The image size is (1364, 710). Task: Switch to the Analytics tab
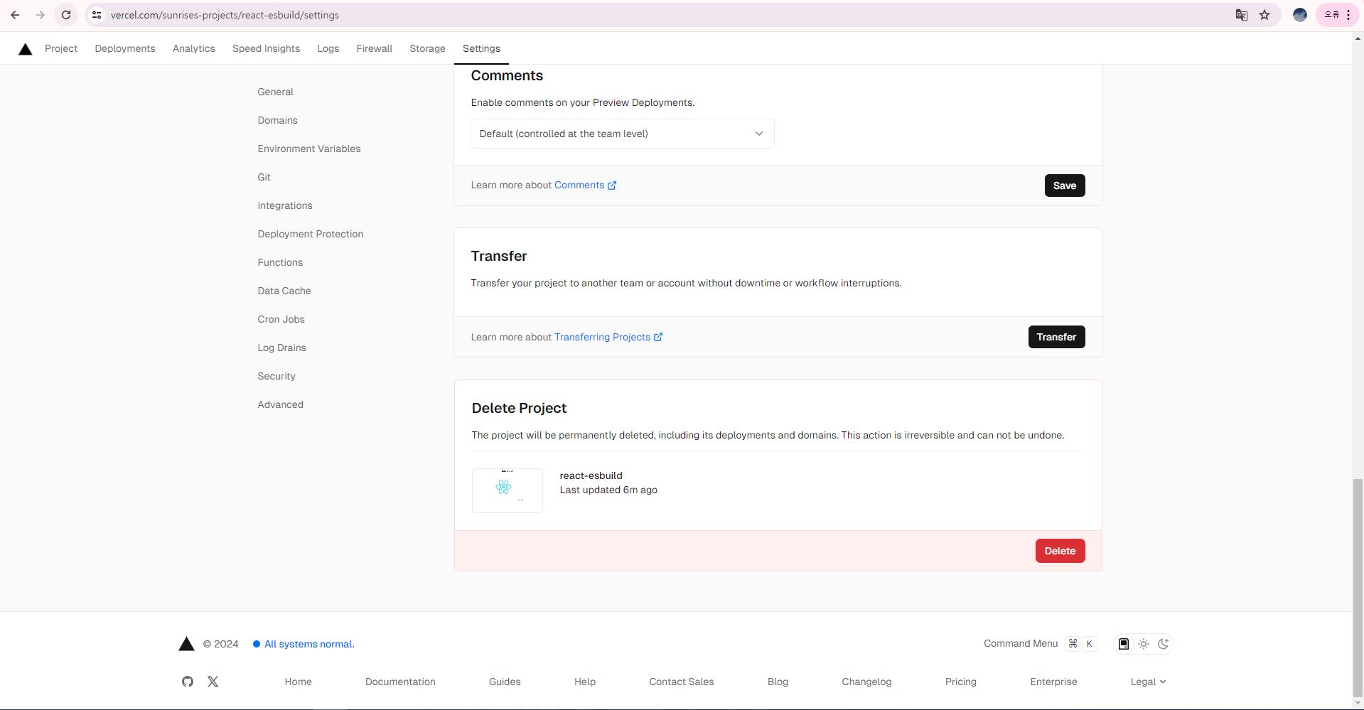tap(193, 48)
